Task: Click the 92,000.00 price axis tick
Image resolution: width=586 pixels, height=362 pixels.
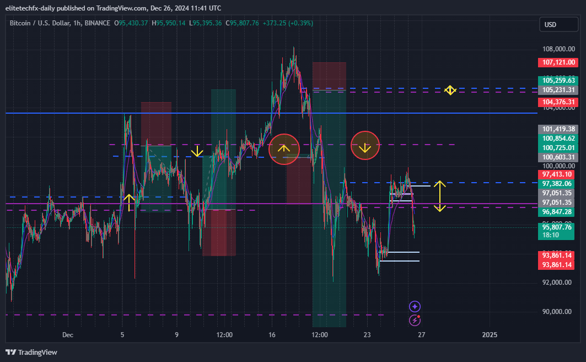Action: click(557, 283)
